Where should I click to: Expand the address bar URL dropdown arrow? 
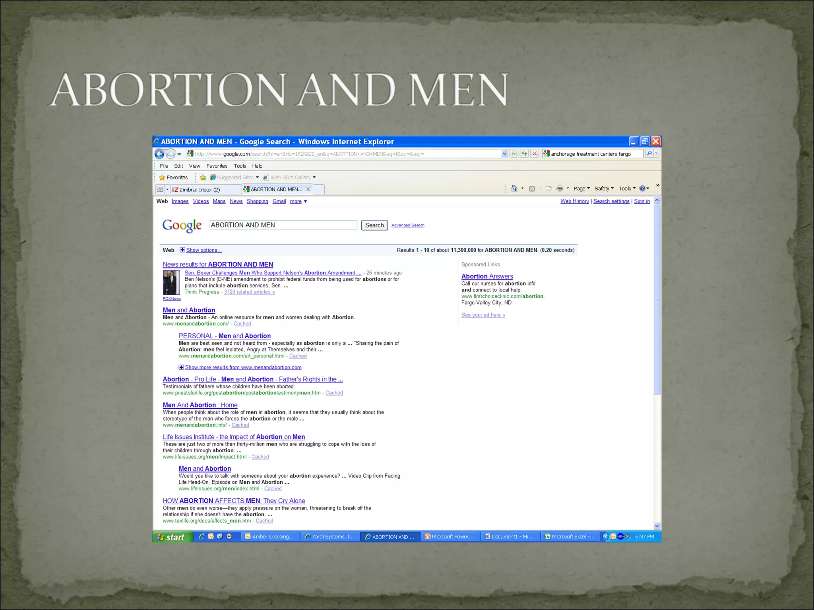(504, 154)
